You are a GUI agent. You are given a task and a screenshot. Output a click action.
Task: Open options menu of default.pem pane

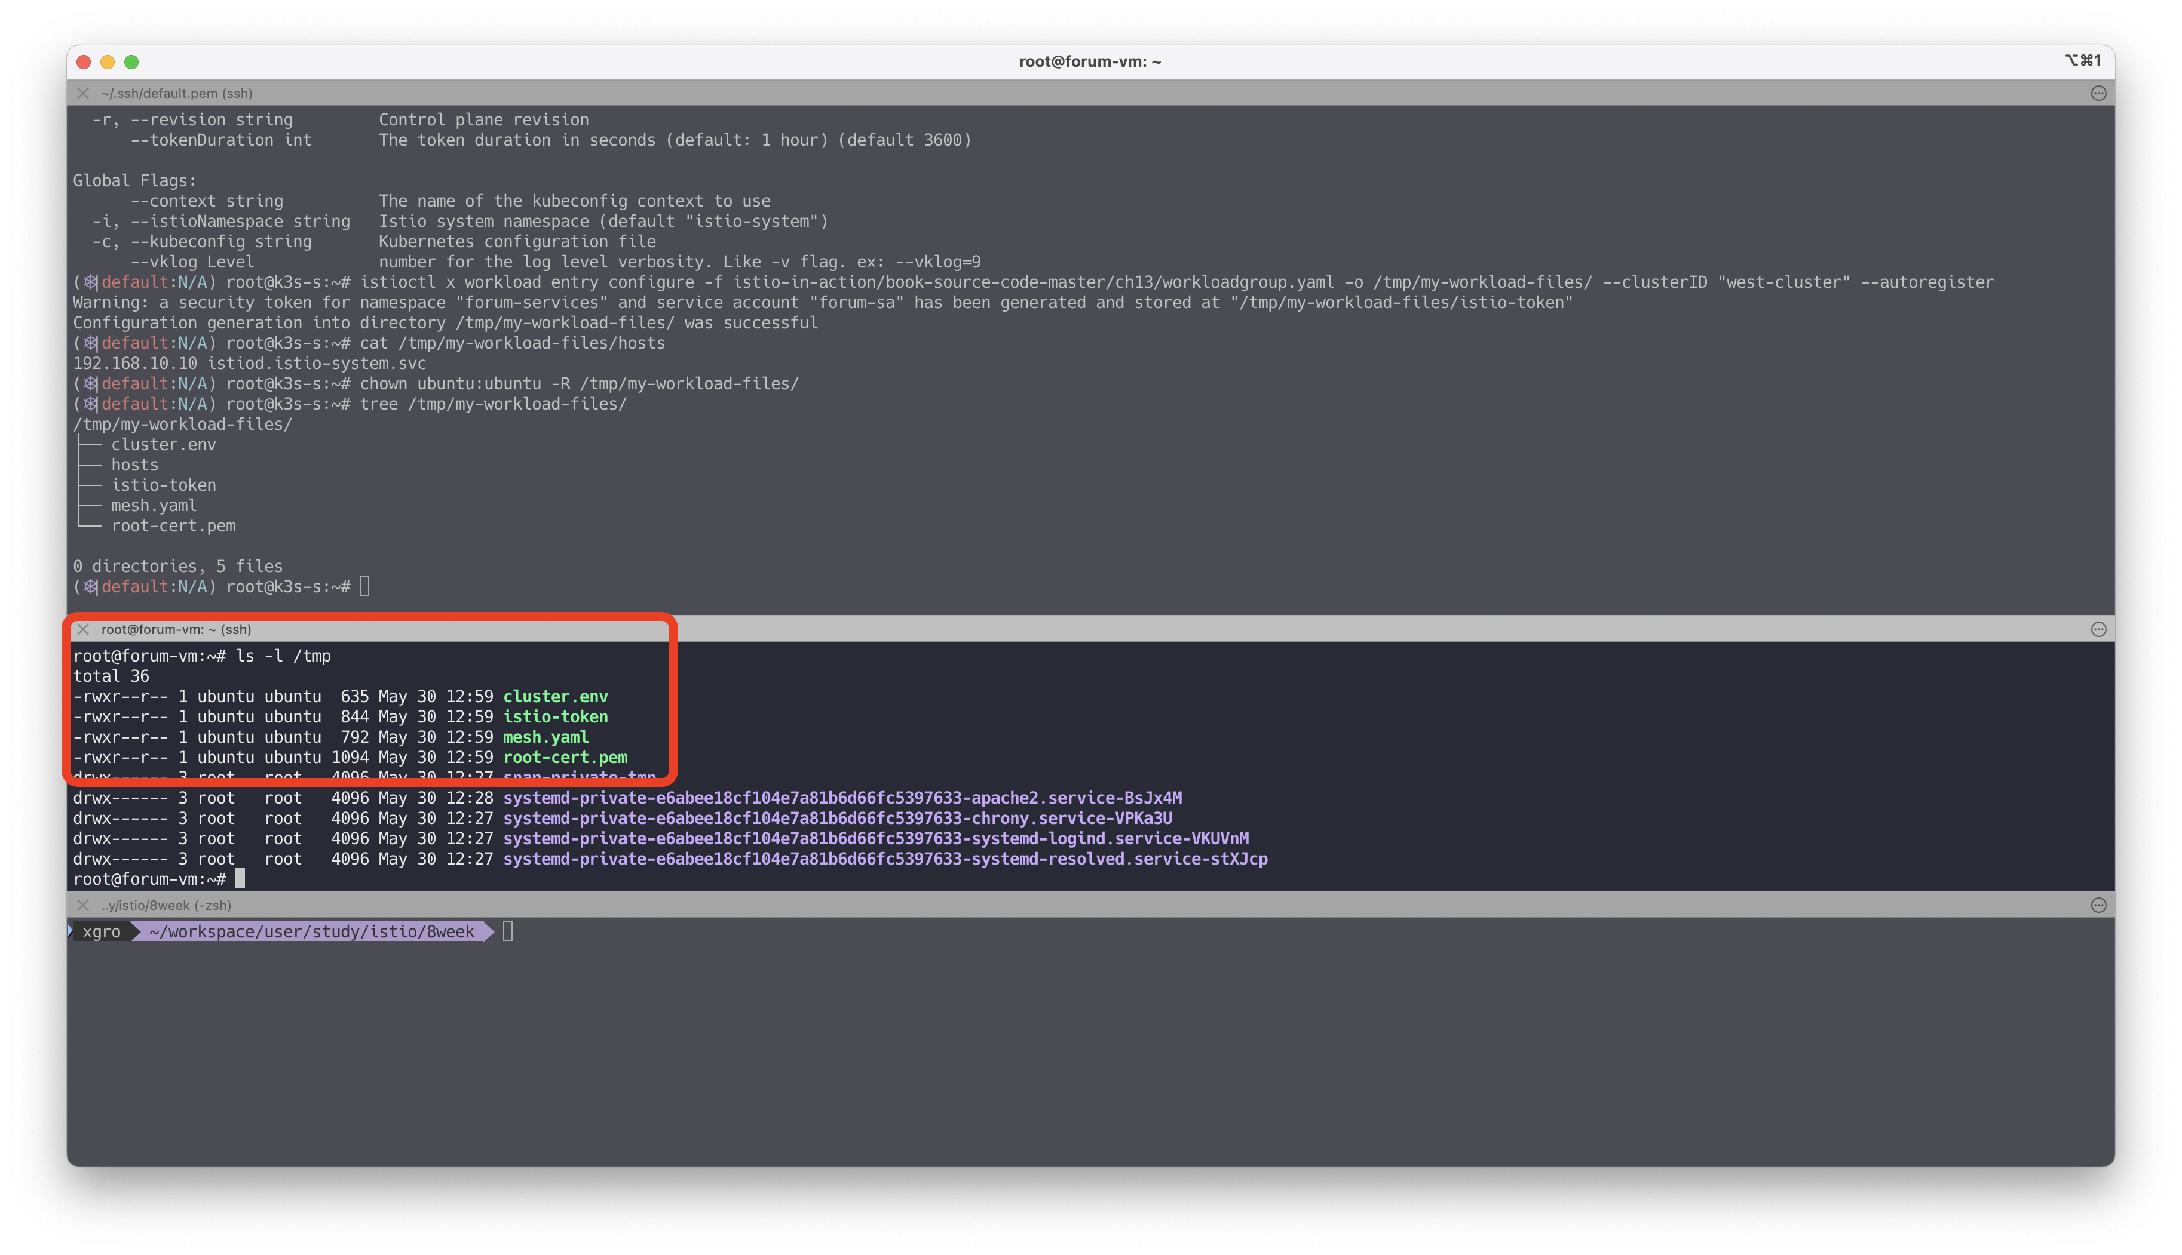[2098, 93]
